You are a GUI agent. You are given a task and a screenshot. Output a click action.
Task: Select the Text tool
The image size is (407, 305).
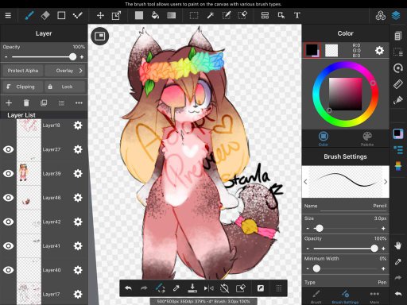tap(297, 15)
